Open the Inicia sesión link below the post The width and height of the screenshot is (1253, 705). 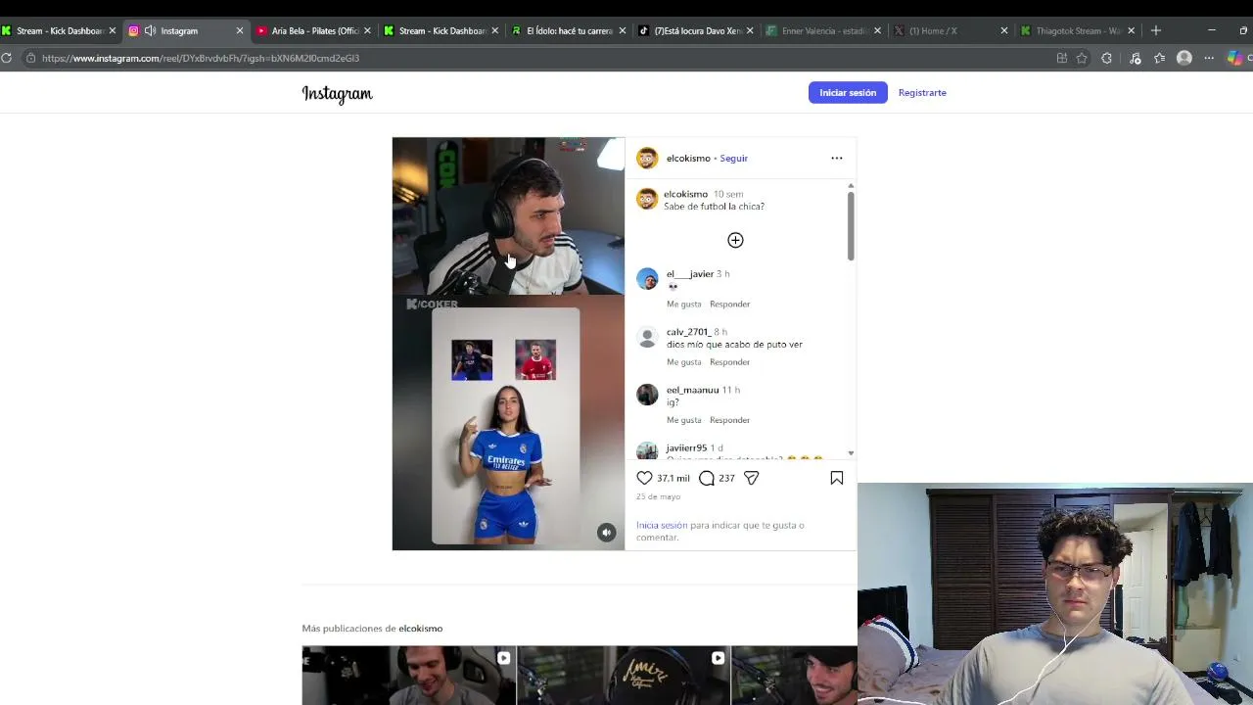(662, 525)
